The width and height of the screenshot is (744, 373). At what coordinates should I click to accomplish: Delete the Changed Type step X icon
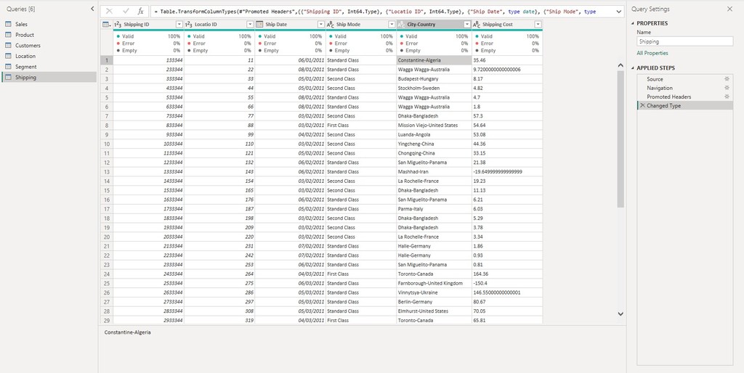[x=642, y=106]
